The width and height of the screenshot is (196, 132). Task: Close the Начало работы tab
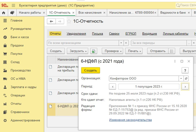click(44, 13)
